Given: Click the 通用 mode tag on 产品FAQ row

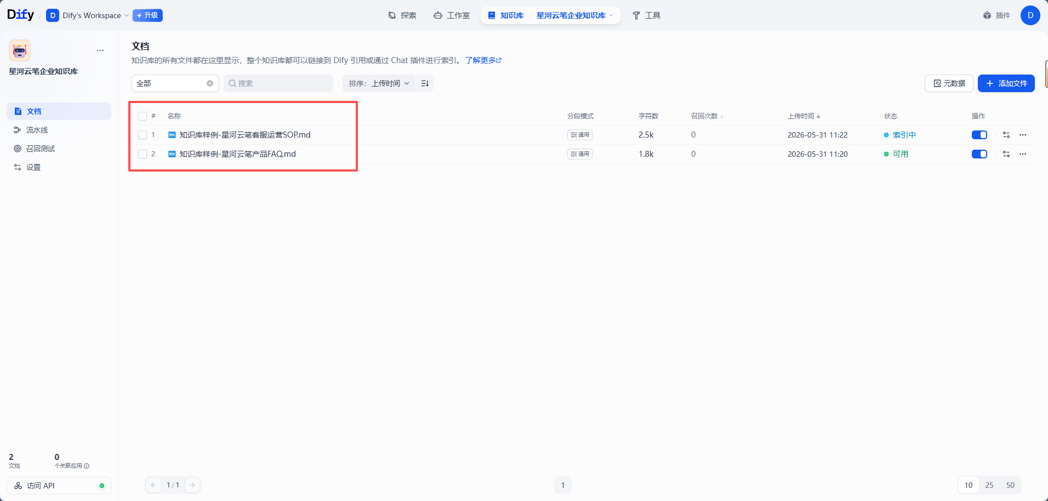Looking at the screenshot, I should 580,154.
